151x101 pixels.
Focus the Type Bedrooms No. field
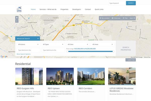pos(28,50)
